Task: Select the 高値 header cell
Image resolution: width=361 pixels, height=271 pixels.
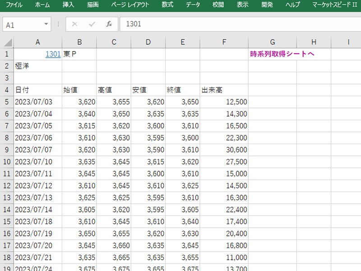Action: pyautogui.click(x=114, y=90)
